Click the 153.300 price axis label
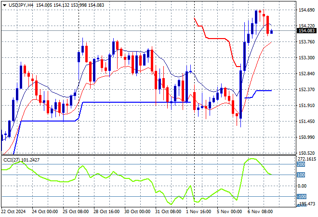The image size is (318, 217). coord(306,58)
